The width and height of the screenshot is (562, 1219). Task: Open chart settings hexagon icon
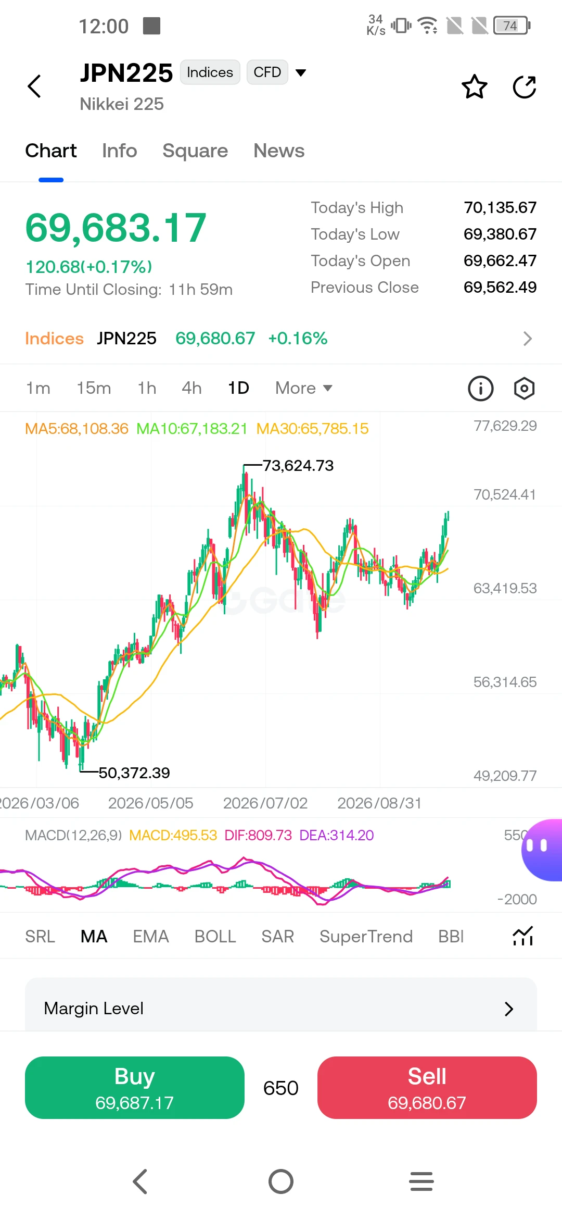524,389
